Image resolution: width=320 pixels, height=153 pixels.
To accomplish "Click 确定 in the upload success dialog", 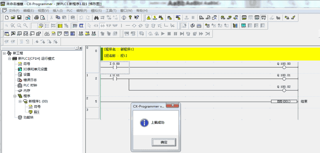I will [x=164, y=142].
